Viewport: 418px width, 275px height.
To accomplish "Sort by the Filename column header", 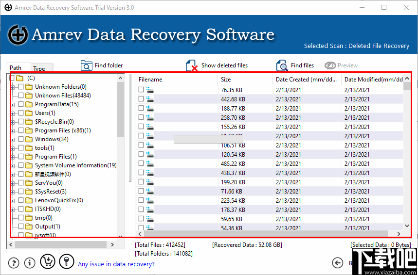I will click(x=177, y=80).
